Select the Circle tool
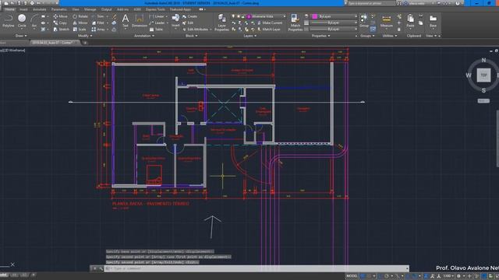The height and width of the screenshot is (280, 499). click(x=22, y=21)
